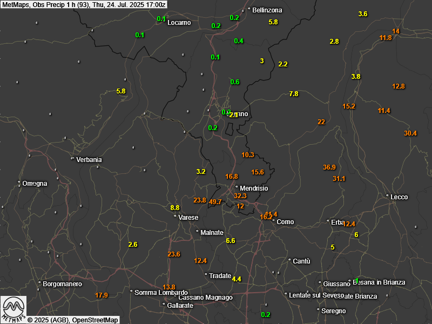Image resolution: width=432 pixels, height=324 pixels.
Task: Select the 0.4 green precipitation value
Action: tap(239, 41)
